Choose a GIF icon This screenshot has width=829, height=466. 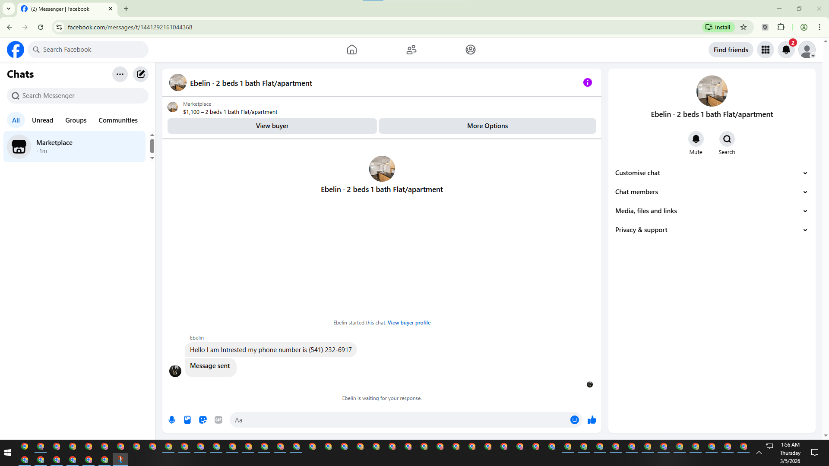[x=218, y=420]
